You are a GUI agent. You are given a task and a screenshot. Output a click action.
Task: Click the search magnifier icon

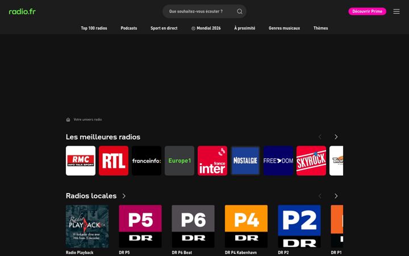(240, 11)
